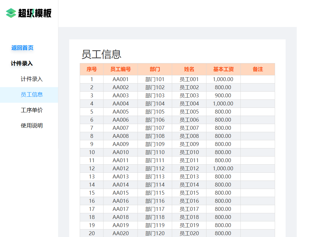Click the 900.00 salary cell
This screenshot has width=325, height=237.
(x=223, y=96)
